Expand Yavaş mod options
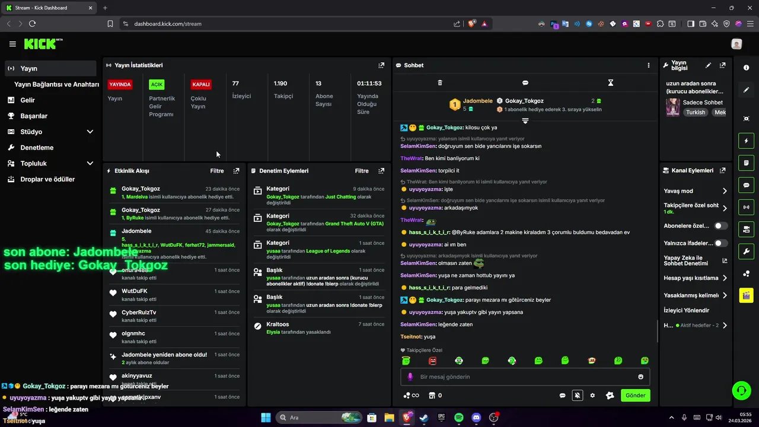Image resolution: width=759 pixels, height=427 pixels. pyautogui.click(x=725, y=191)
